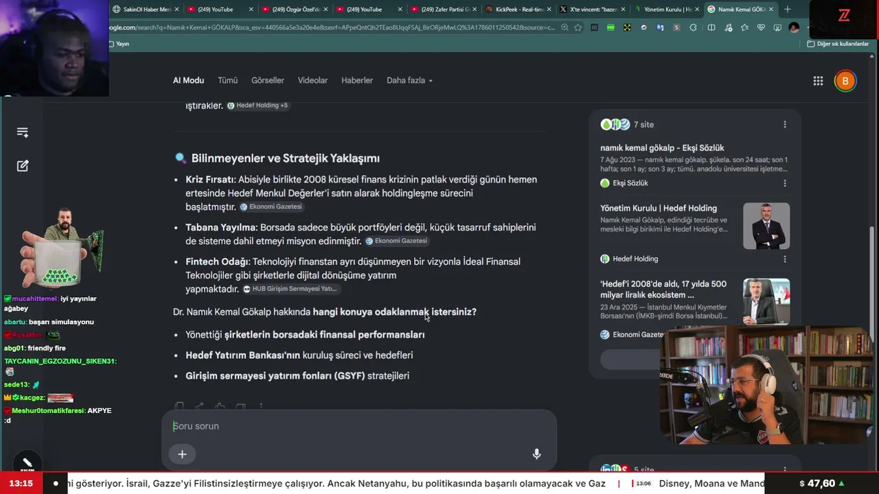
Task: Click the zoom magnifier in address bar
Action: click(564, 27)
